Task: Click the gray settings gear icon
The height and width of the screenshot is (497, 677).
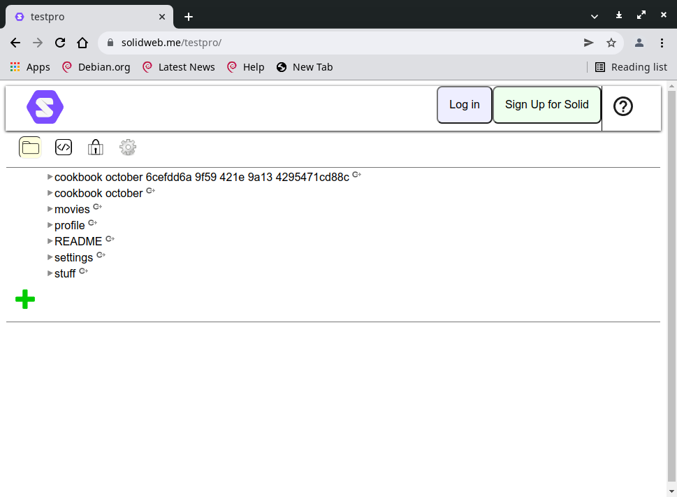Action: (x=127, y=147)
